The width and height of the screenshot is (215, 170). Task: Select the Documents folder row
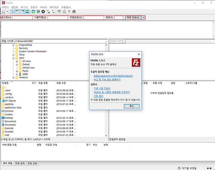39,121
